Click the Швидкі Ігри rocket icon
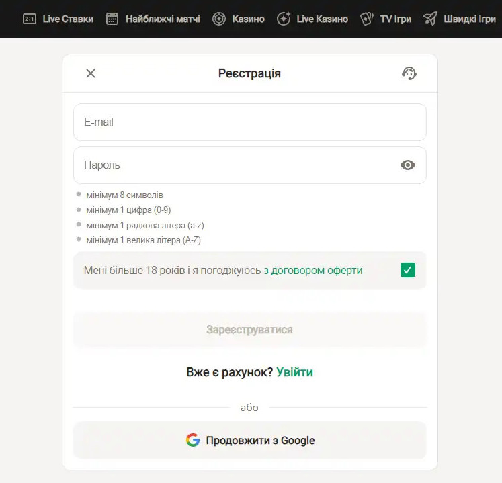This screenshot has height=483, width=502. click(x=430, y=19)
